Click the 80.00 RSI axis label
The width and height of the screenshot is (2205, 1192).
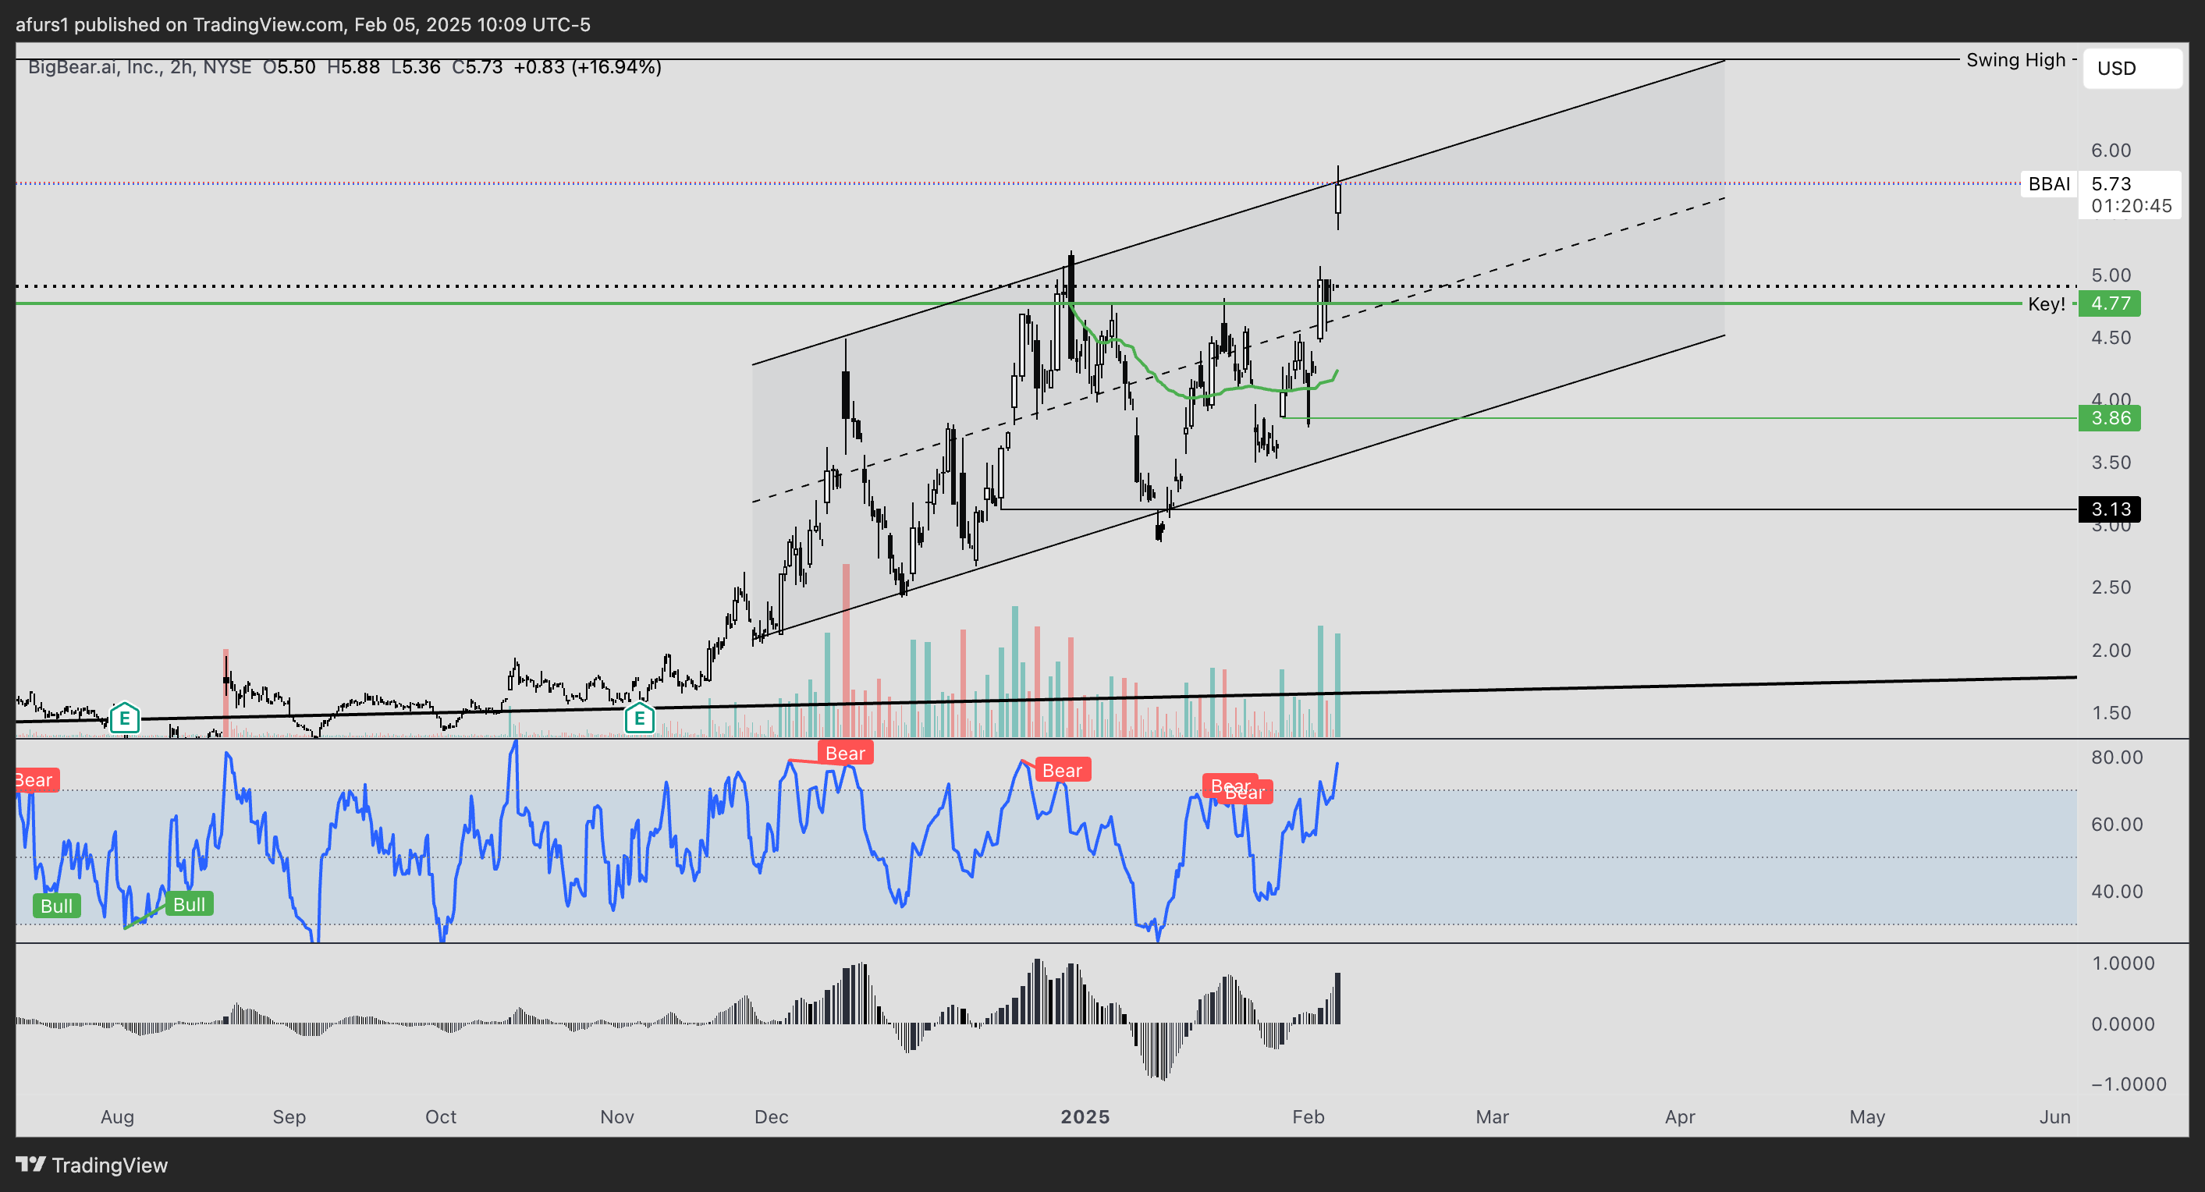pos(2117,757)
